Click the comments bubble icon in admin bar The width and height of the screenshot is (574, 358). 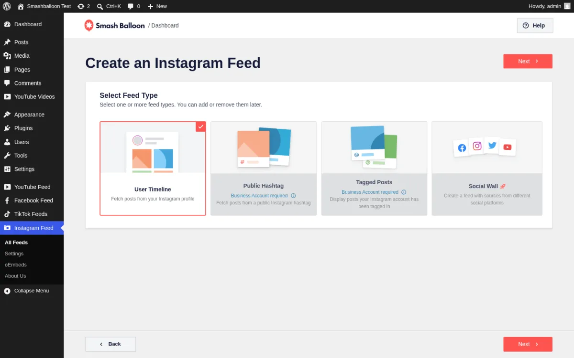click(x=131, y=6)
